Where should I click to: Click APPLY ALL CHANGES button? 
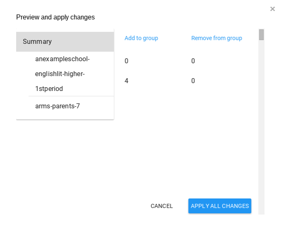click(220, 206)
